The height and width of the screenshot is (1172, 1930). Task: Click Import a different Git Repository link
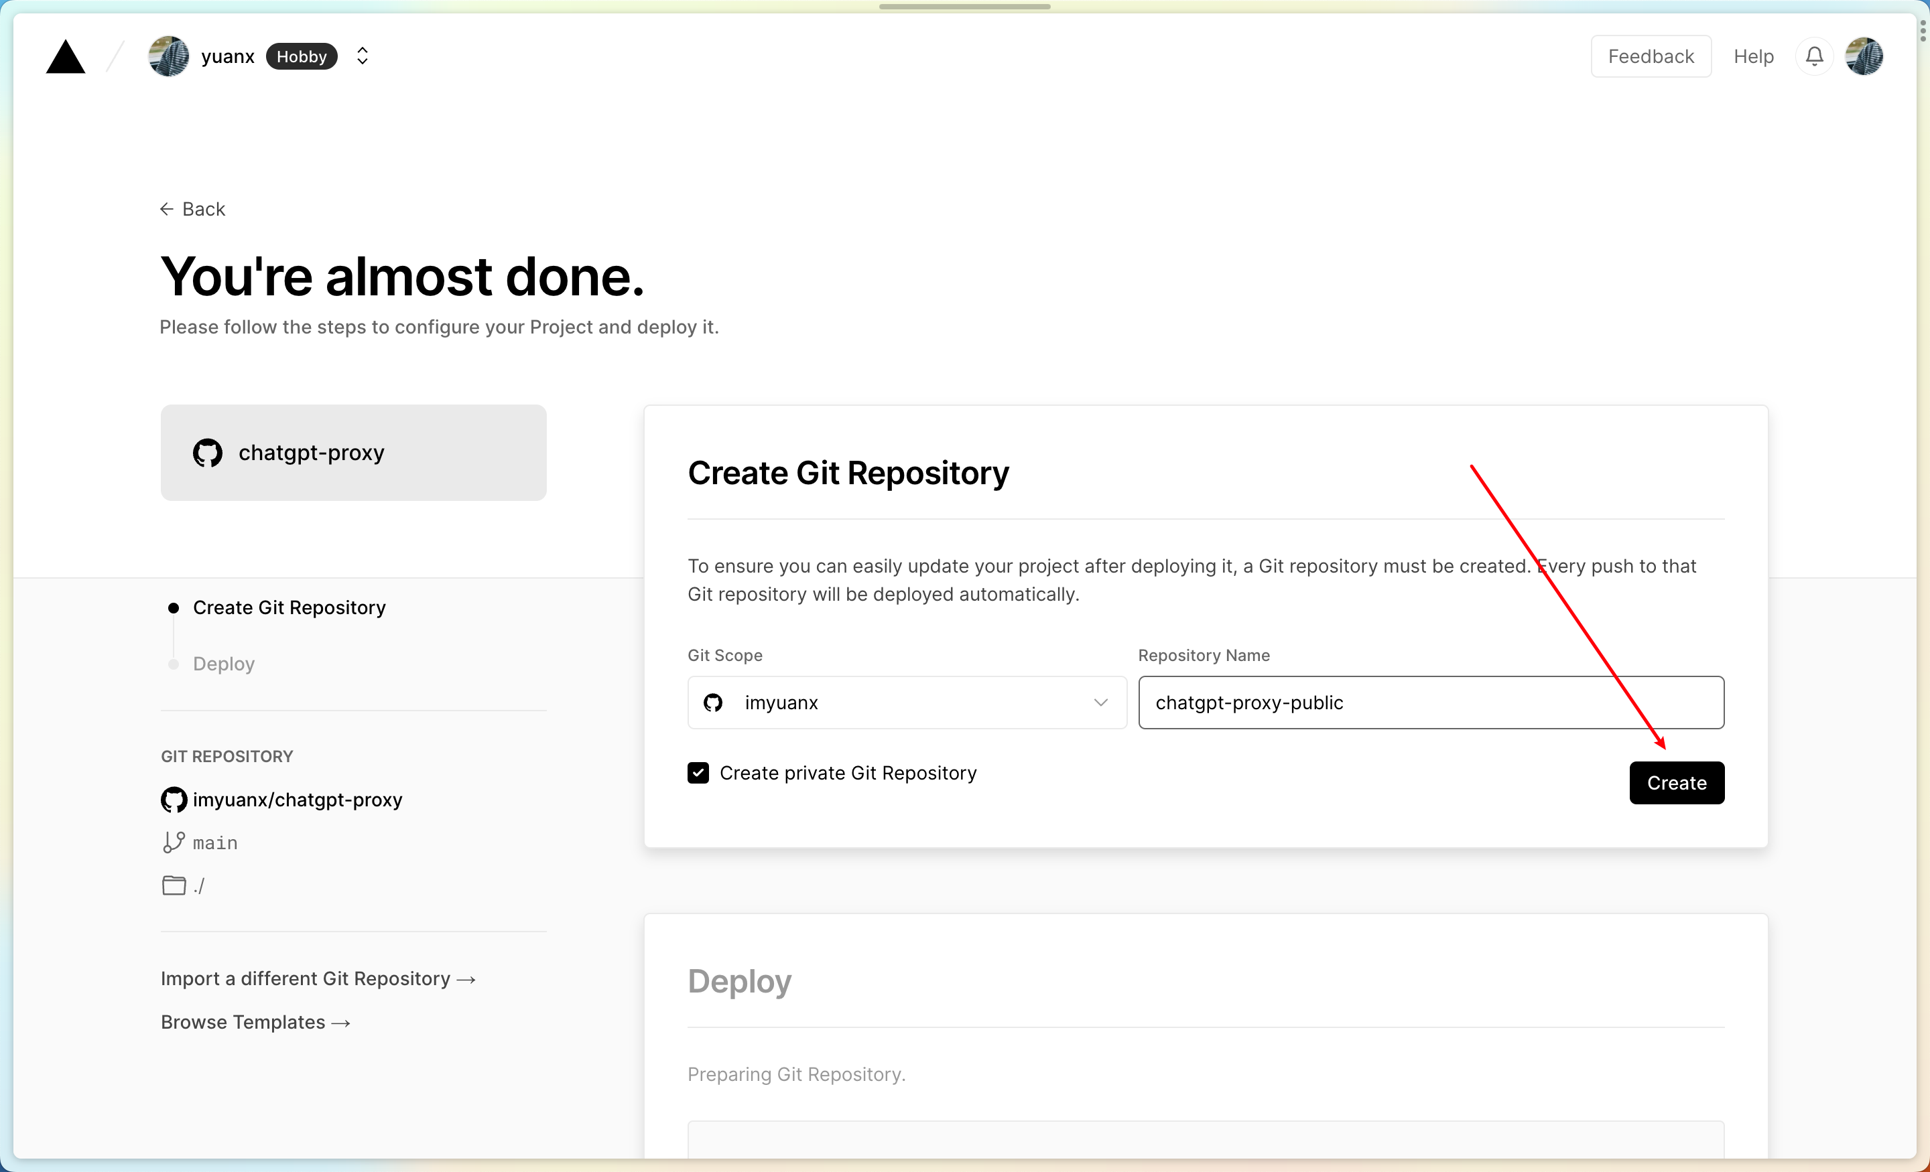click(318, 978)
